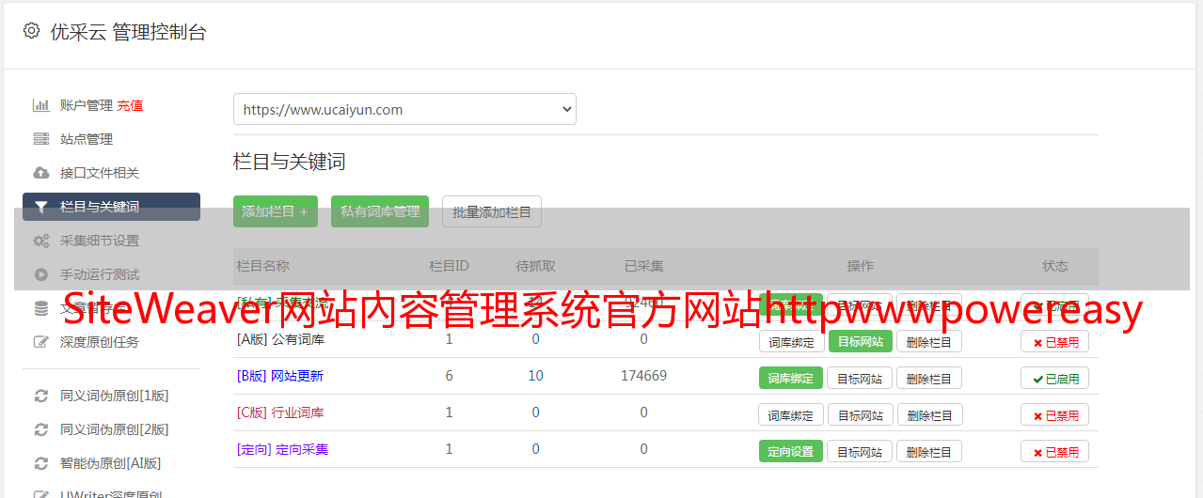The image size is (1203, 498).
Task: Click the [定向] 定向采集 column name
Action: coord(282,449)
